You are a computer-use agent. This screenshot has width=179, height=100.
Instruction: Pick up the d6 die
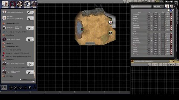tap(30, 88)
